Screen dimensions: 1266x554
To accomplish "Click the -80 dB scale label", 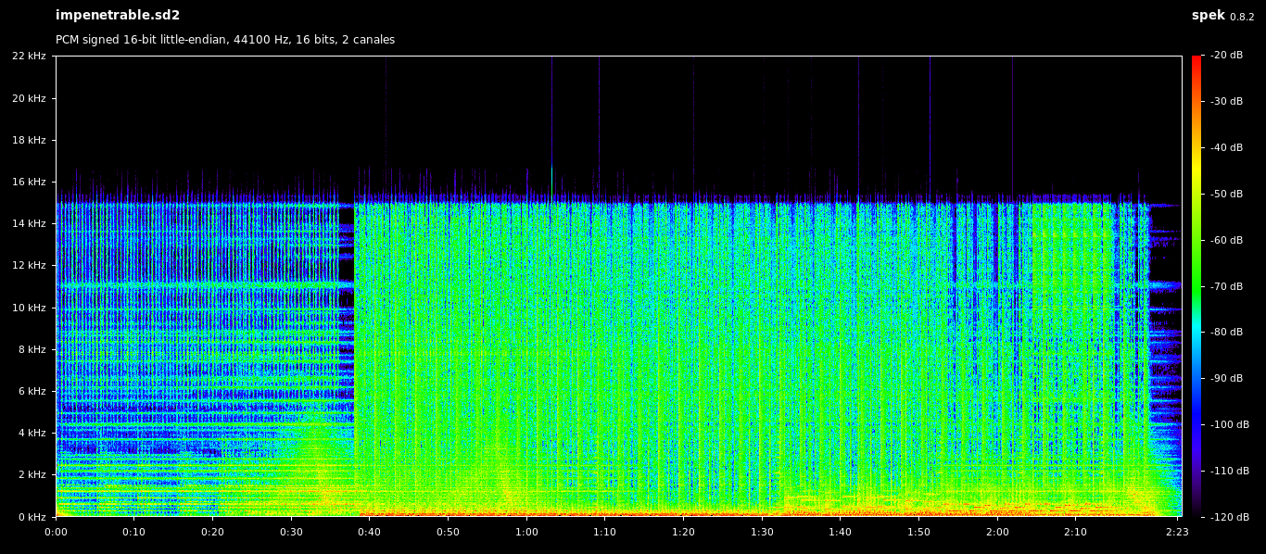I will (x=1227, y=332).
